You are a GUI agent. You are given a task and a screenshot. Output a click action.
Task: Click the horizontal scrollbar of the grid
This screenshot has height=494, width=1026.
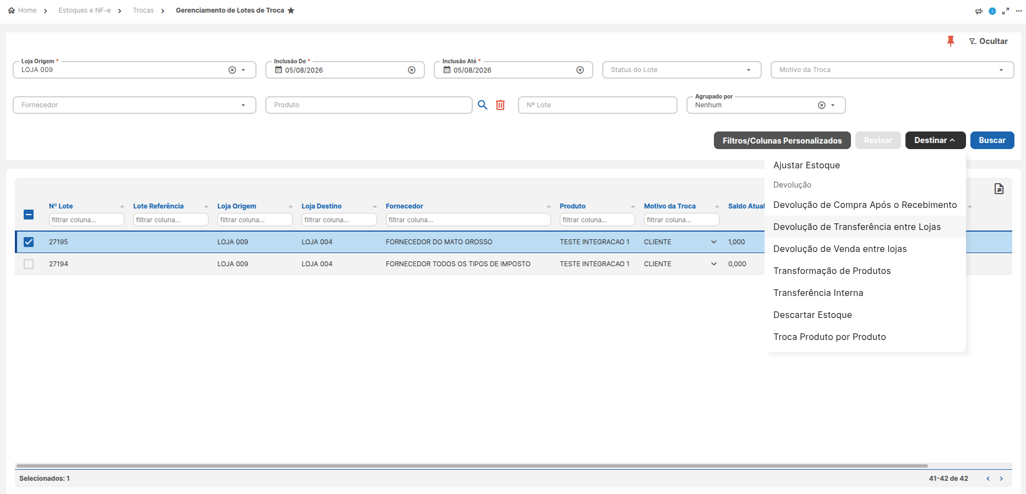point(472,466)
